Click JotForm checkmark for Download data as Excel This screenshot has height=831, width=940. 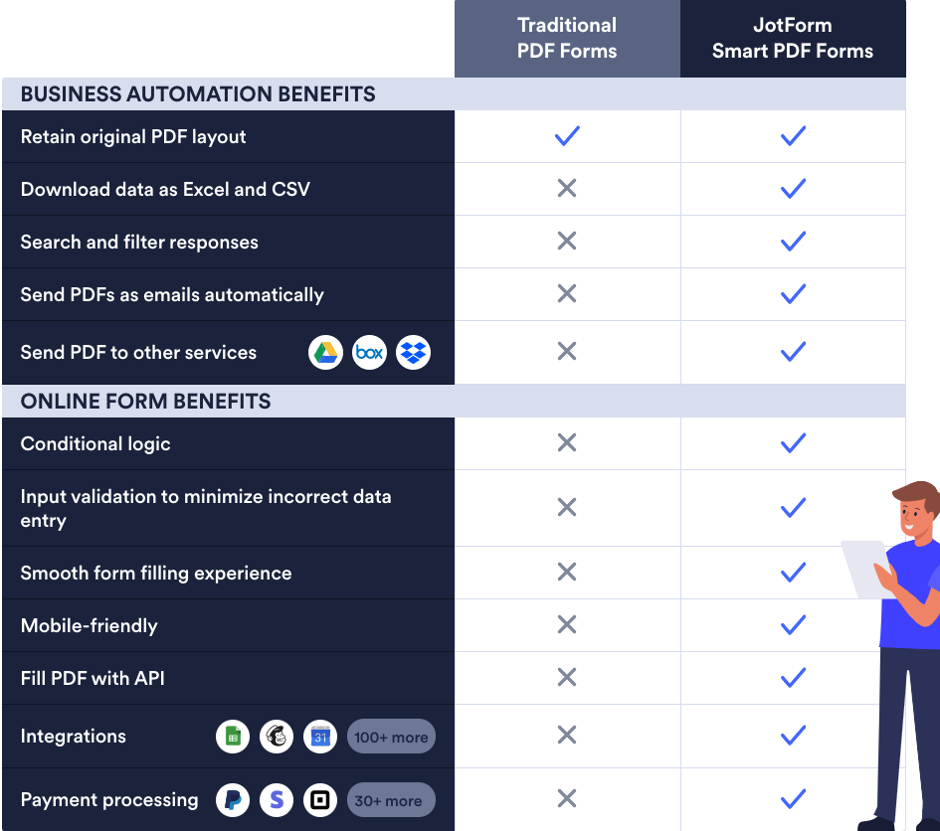coord(793,189)
